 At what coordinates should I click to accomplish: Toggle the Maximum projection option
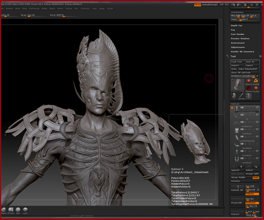tap(252, 203)
